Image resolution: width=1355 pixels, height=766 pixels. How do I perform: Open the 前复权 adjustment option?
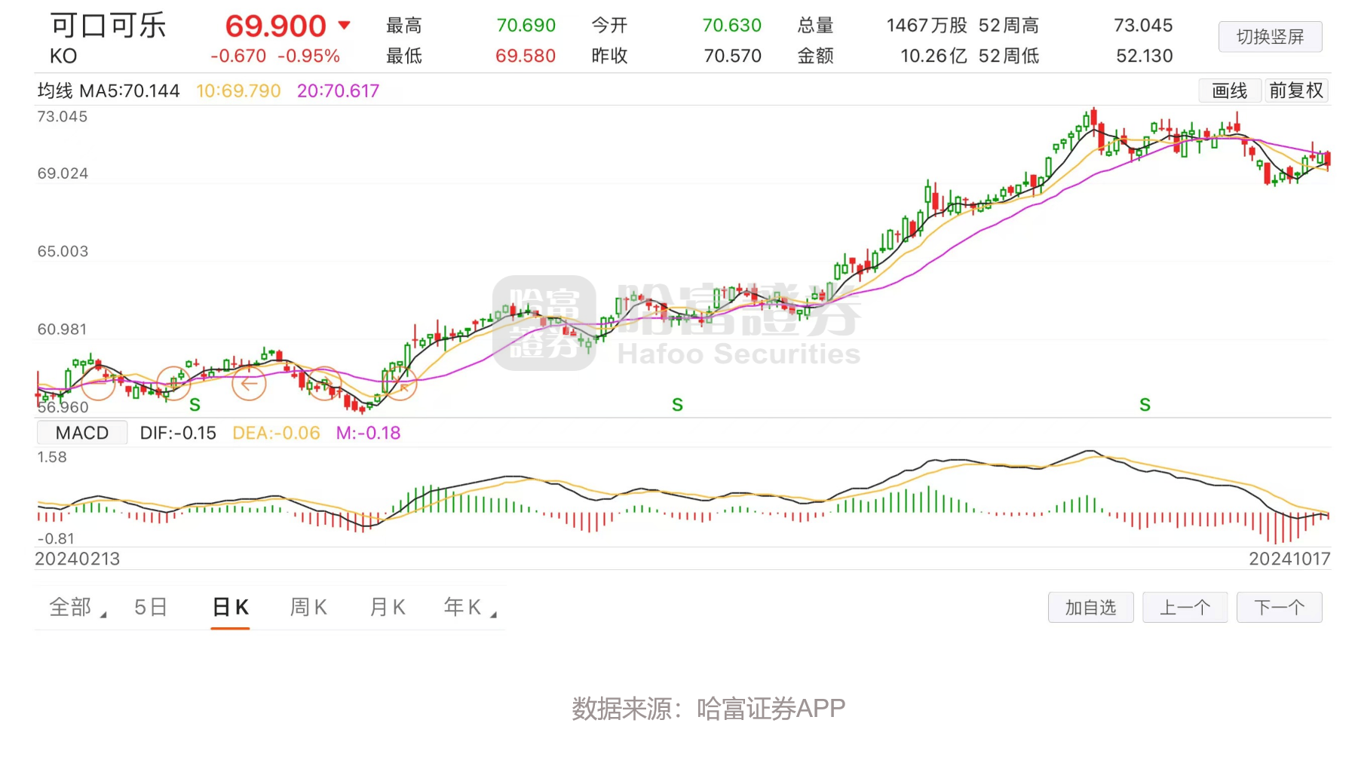1296,90
